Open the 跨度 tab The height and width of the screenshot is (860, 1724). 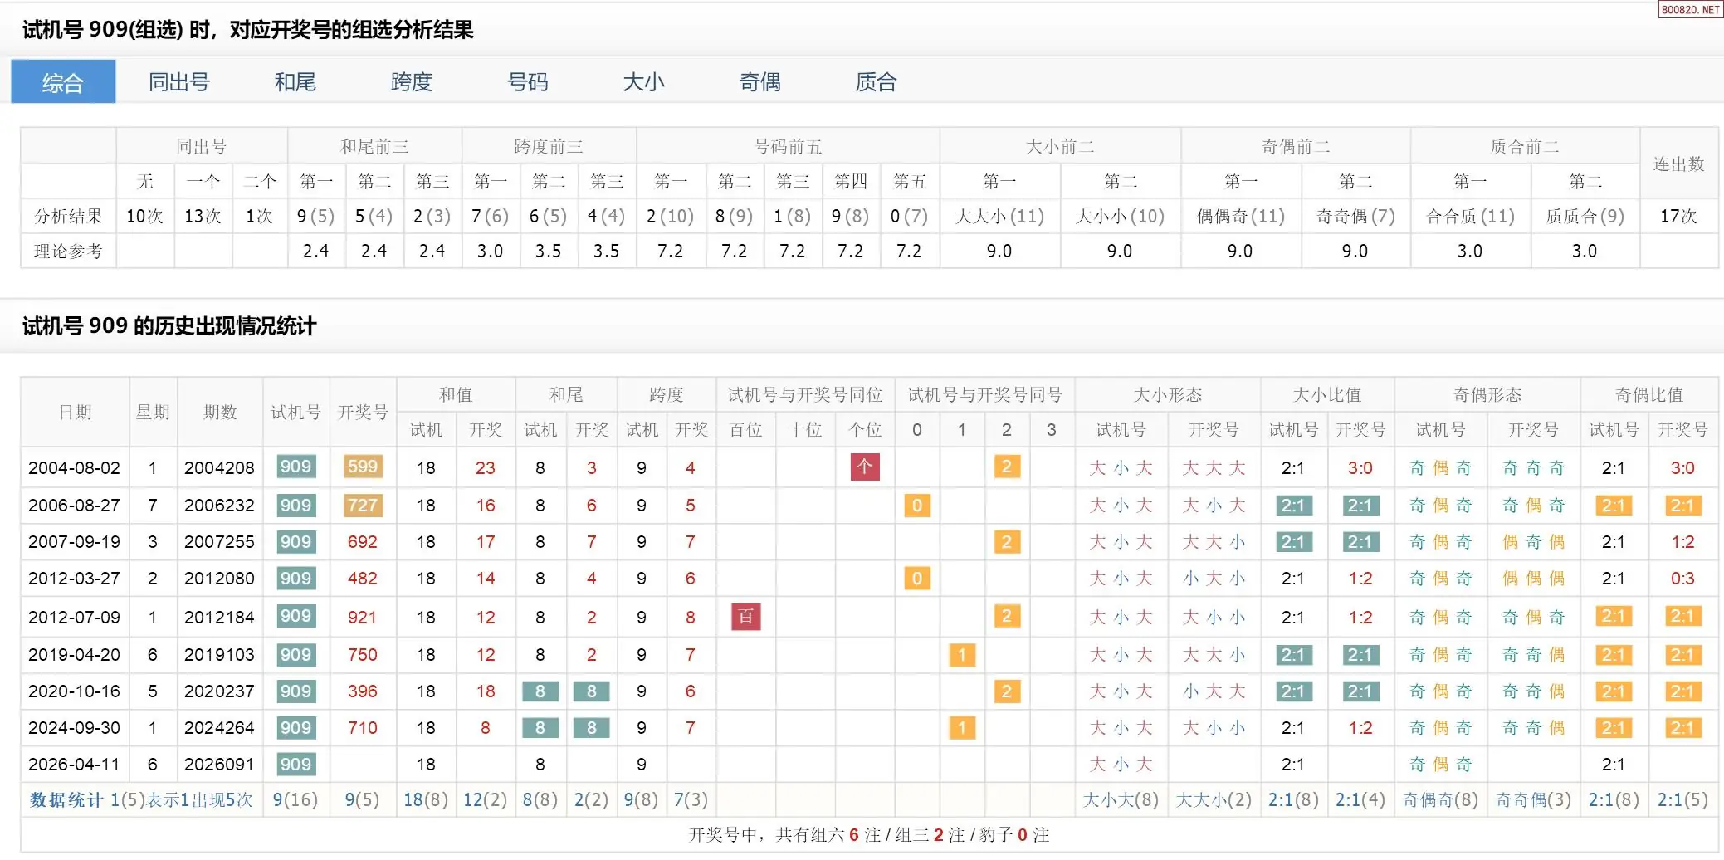coord(411,82)
